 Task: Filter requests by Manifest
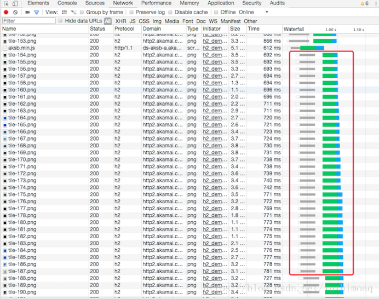point(231,21)
